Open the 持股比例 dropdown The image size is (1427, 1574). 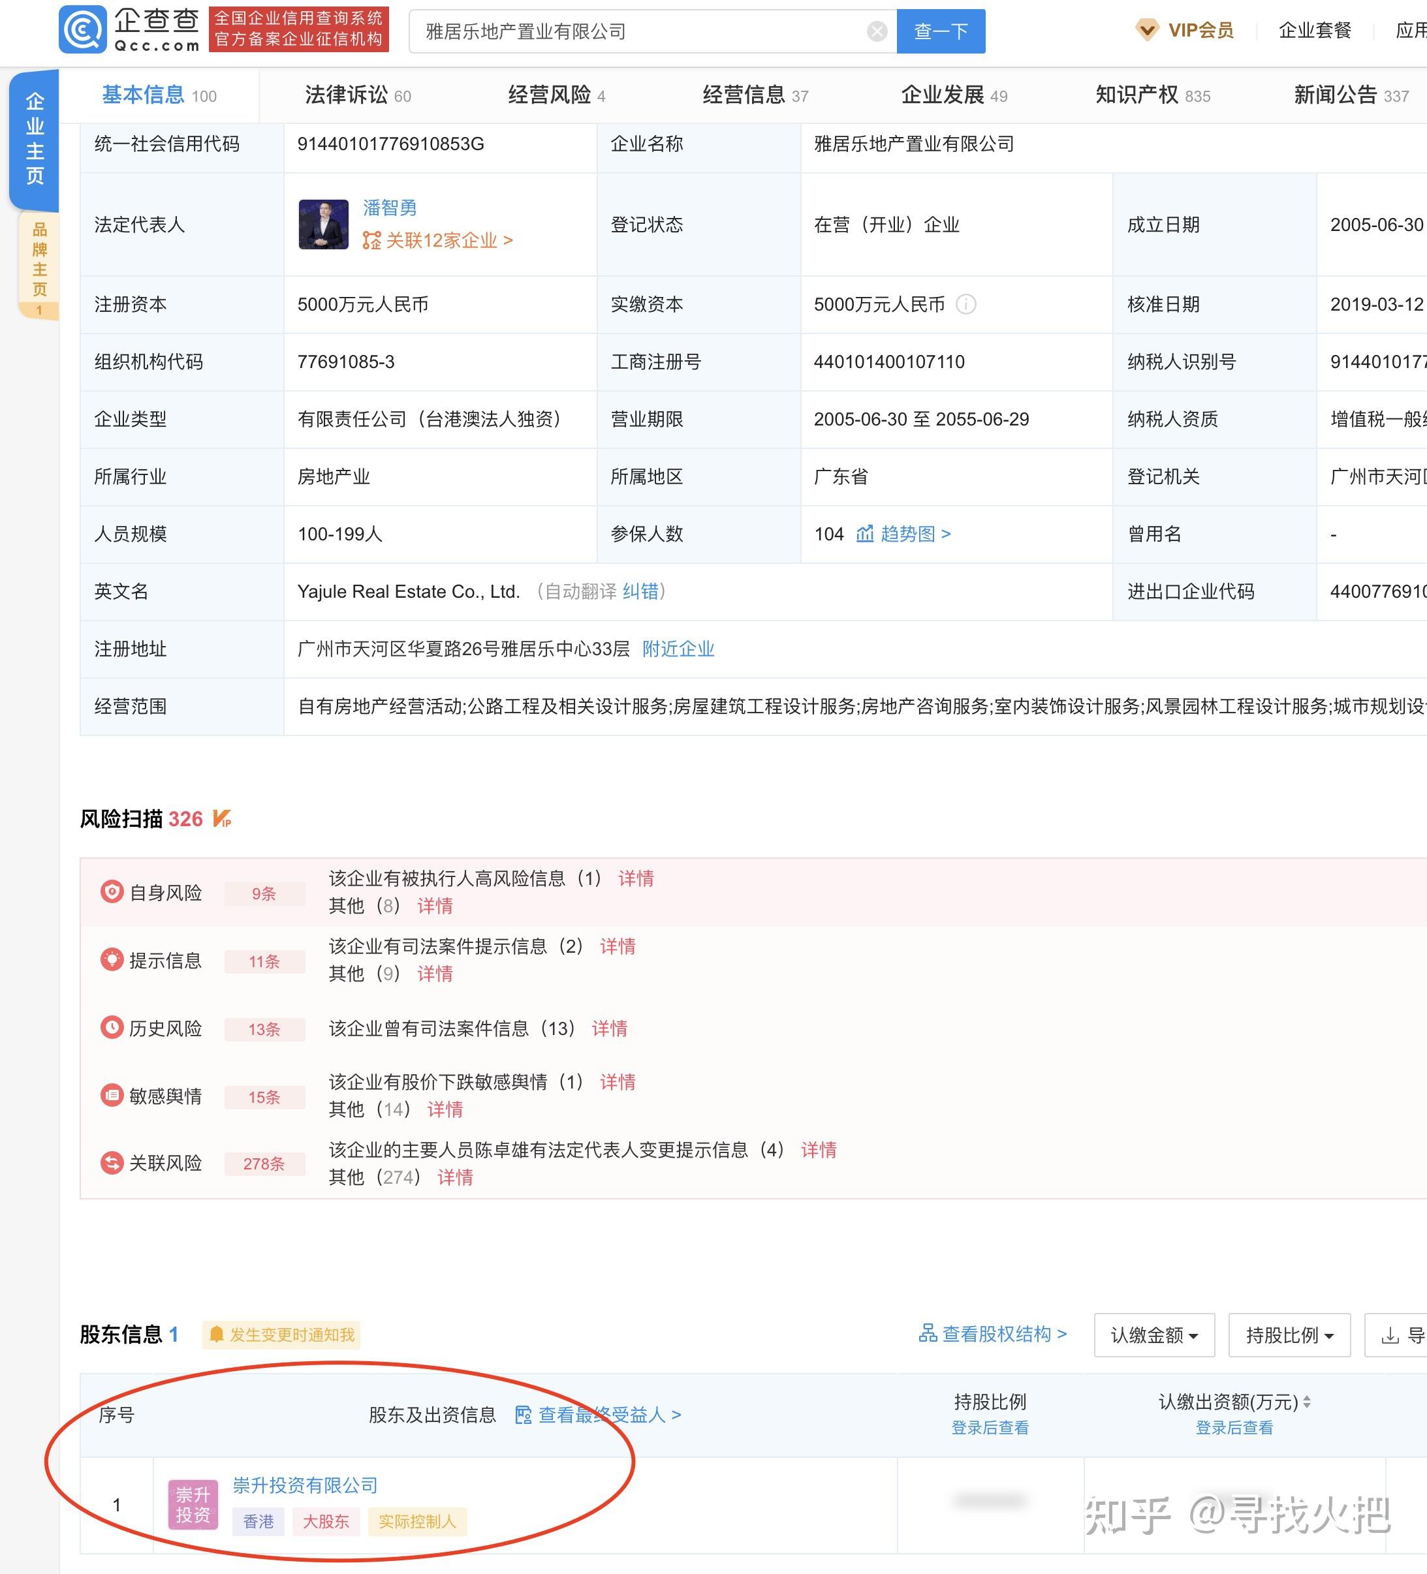click(1289, 1335)
